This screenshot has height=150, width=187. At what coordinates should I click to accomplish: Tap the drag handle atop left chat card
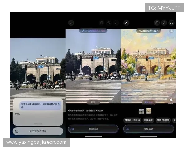point(38,99)
